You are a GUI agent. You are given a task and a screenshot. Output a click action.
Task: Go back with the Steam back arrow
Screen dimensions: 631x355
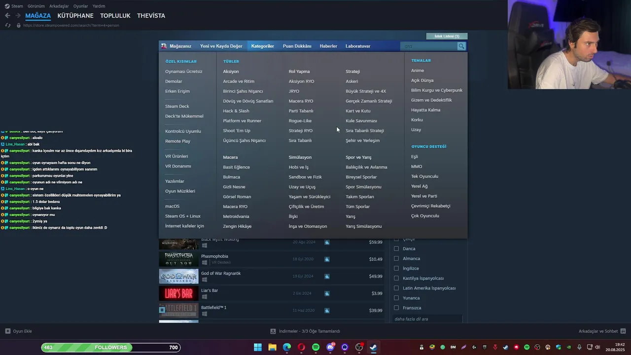7,16
